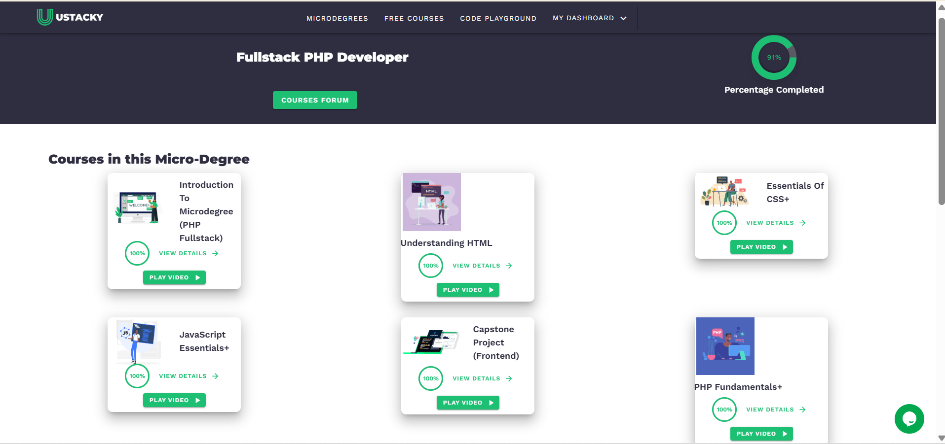View details of Understanding HTML course
The width and height of the screenshot is (945, 444).
tap(482, 266)
